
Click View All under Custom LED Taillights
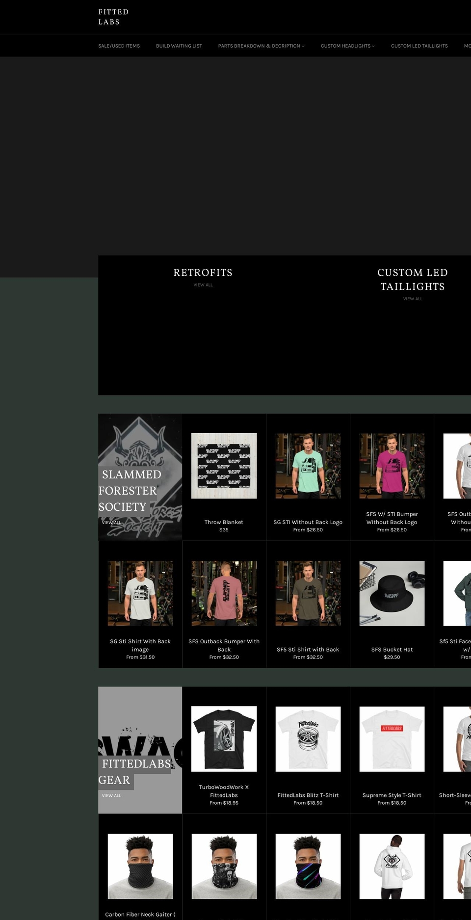coord(413,299)
